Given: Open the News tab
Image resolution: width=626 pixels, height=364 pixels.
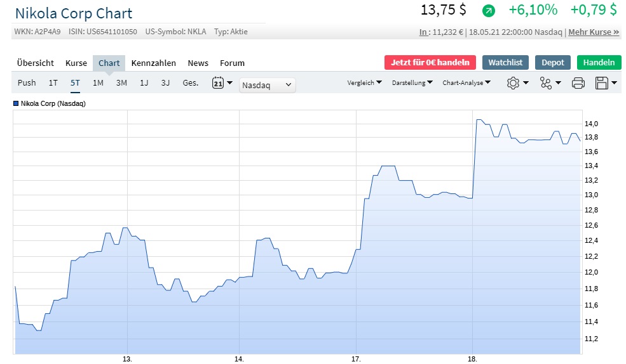Looking at the screenshot, I should [x=198, y=63].
